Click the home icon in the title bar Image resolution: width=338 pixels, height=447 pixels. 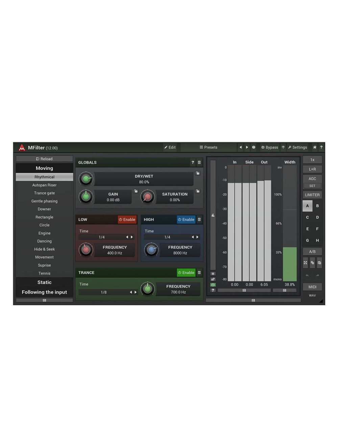(x=314, y=147)
